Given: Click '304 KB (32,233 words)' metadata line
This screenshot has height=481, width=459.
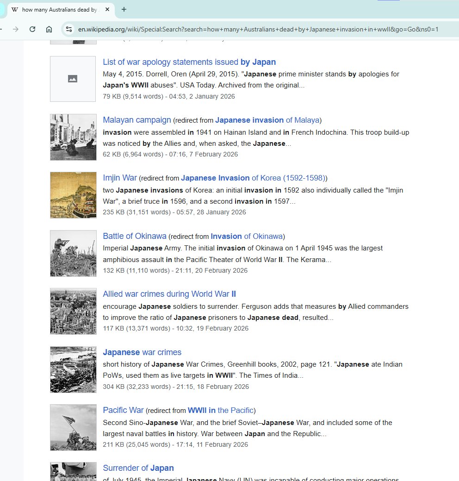Looking at the screenshot, I should (x=176, y=387).
